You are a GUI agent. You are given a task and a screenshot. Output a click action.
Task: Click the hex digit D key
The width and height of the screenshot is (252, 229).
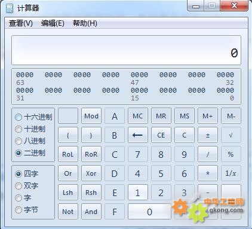click(x=115, y=173)
